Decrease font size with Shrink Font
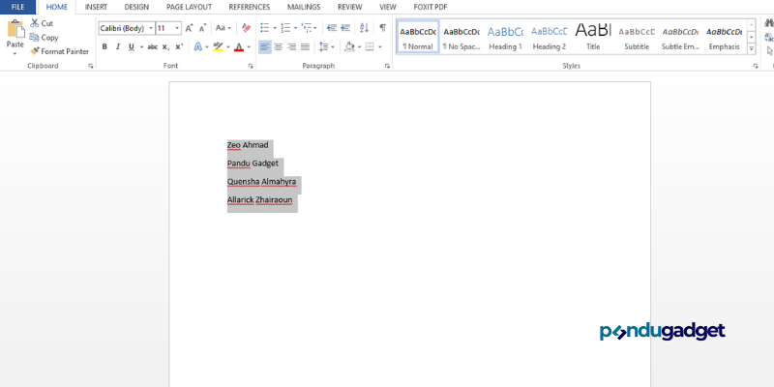The width and height of the screenshot is (774, 387). (x=202, y=28)
